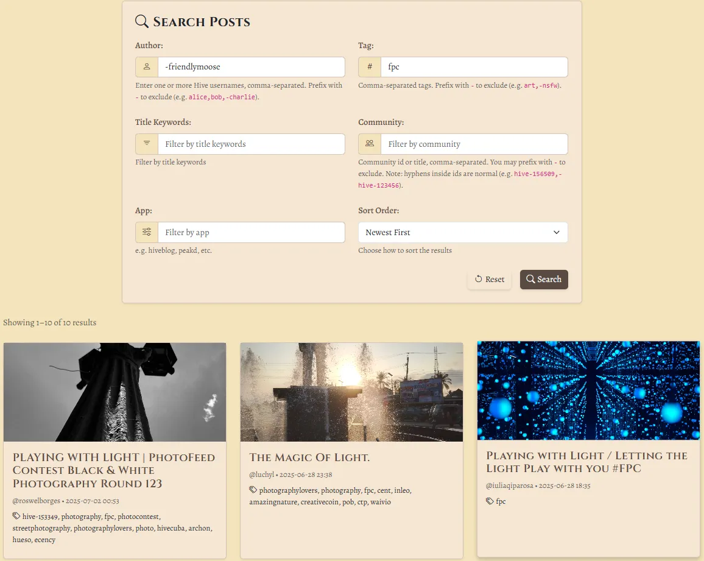Click the Search button

(544, 280)
